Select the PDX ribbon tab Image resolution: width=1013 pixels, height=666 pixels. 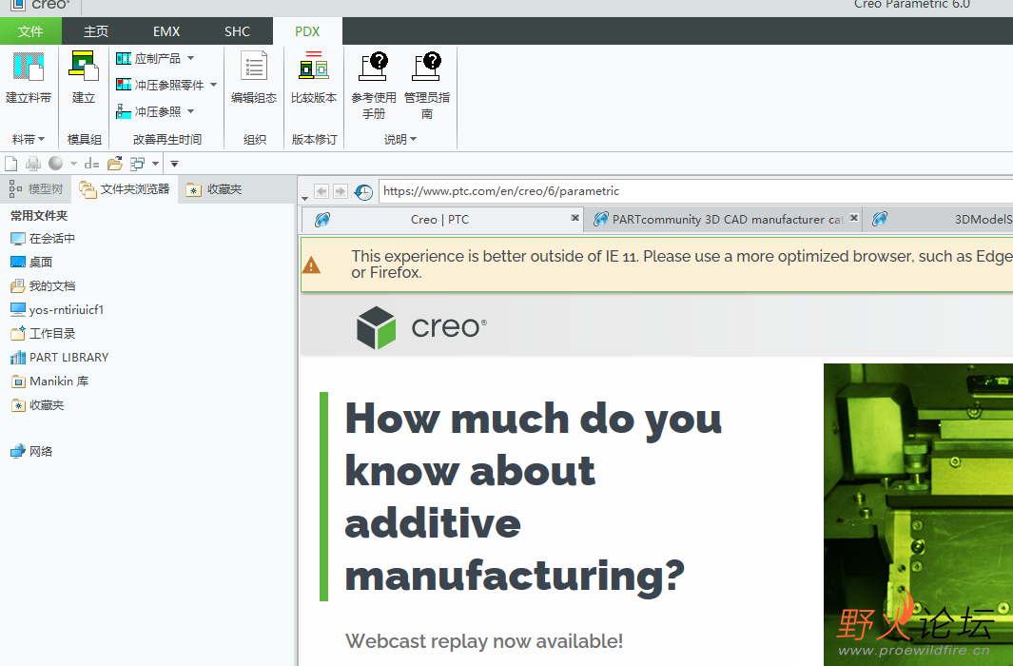[307, 31]
